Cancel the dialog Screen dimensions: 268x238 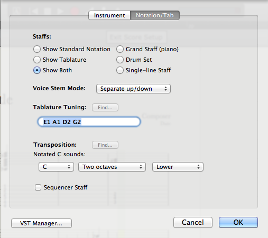[x=193, y=222]
